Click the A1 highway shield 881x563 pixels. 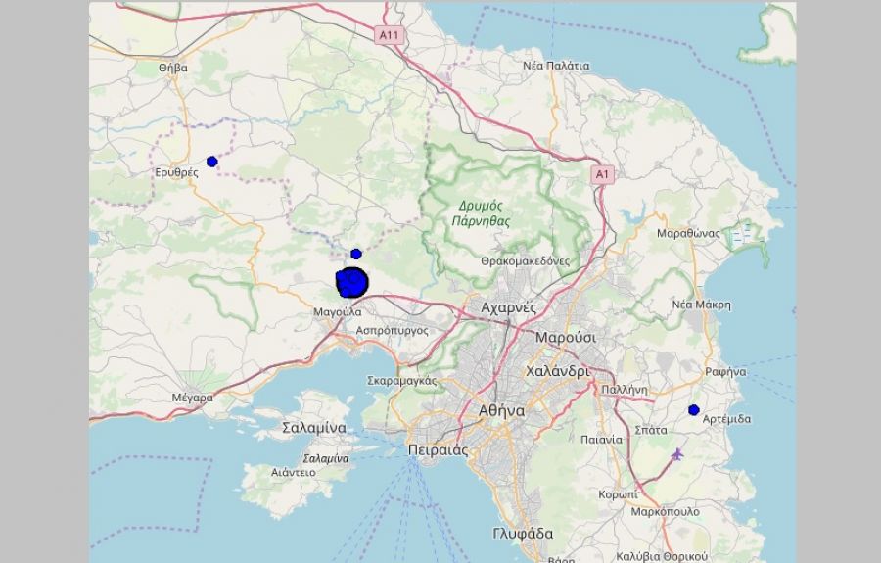tap(602, 174)
